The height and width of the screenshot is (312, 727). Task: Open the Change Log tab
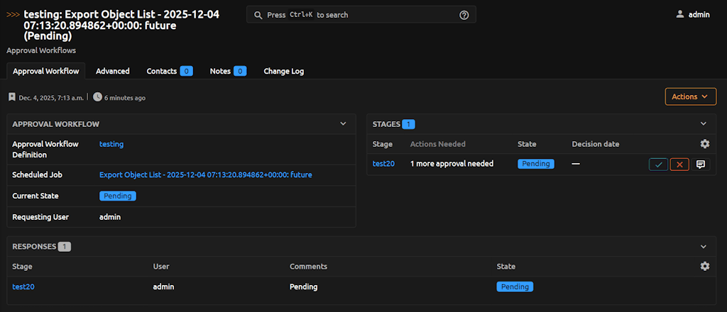[284, 71]
